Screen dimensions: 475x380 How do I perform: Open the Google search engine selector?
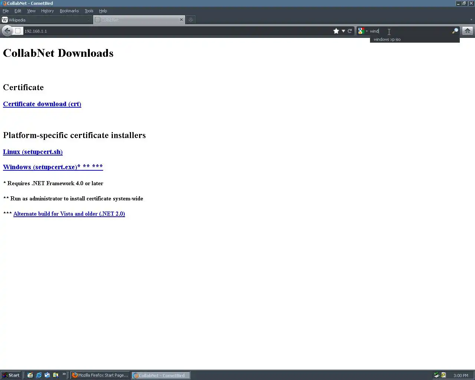tap(363, 31)
